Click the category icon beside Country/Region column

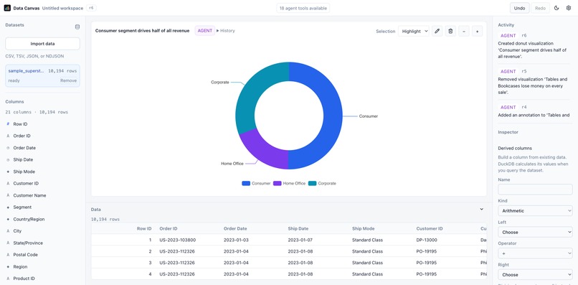click(x=8, y=219)
